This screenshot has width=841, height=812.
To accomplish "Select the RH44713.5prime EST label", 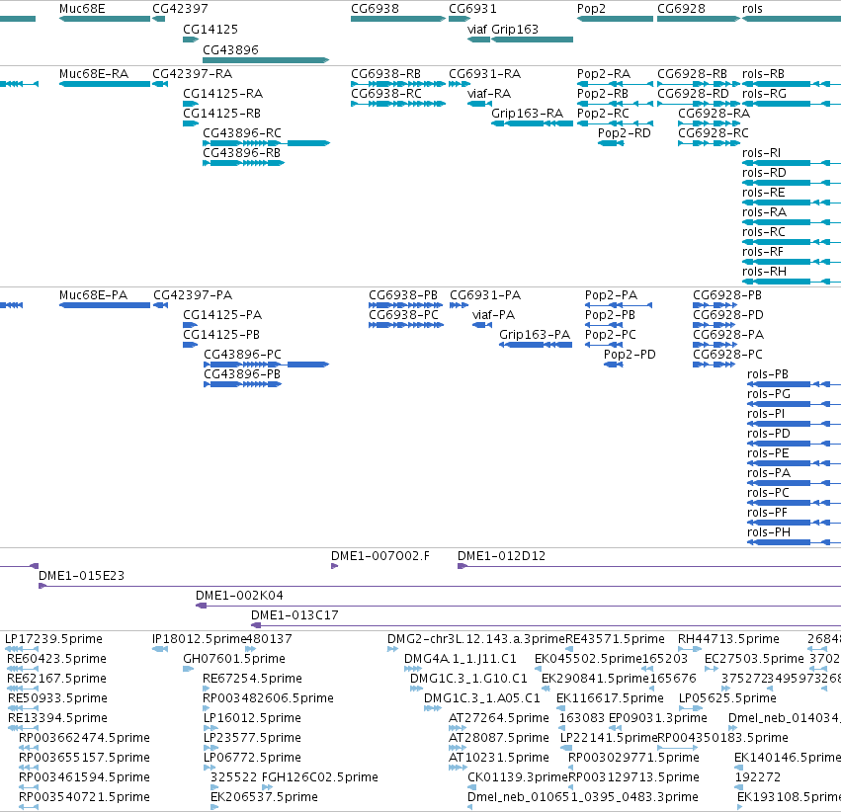I will pyautogui.click(x=728, y=639).
